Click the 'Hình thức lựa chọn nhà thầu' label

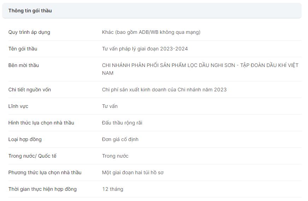[x=41, y=123]
